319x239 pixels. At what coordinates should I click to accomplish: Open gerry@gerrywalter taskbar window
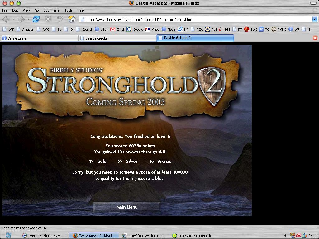(x=144, y=236)
